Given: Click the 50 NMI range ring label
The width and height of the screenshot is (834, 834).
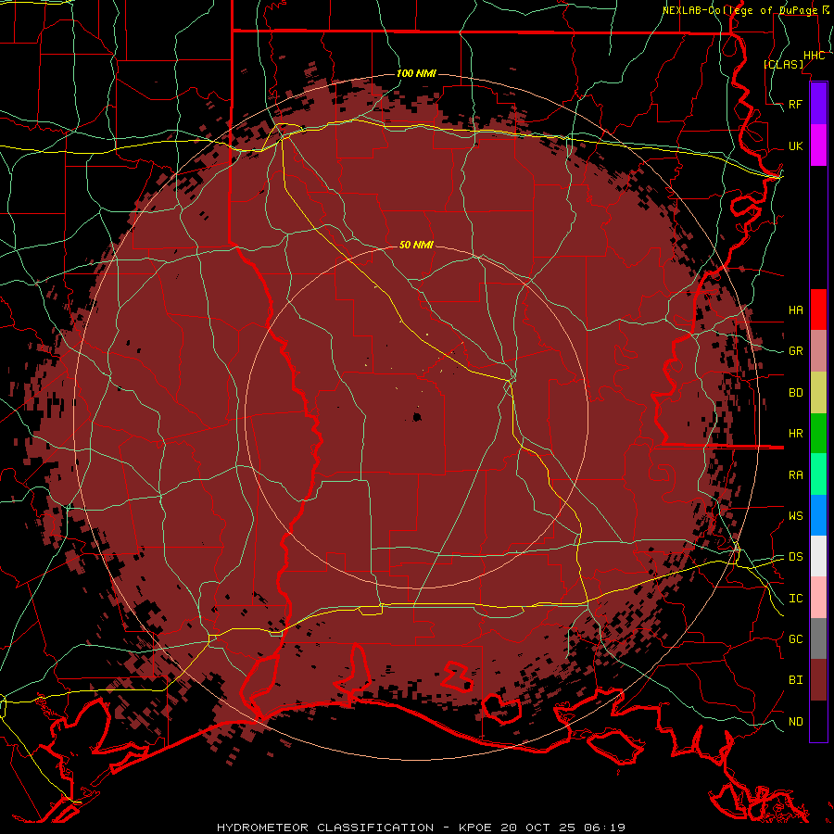Looking at the screenshot, I should (x=416, y=245).
